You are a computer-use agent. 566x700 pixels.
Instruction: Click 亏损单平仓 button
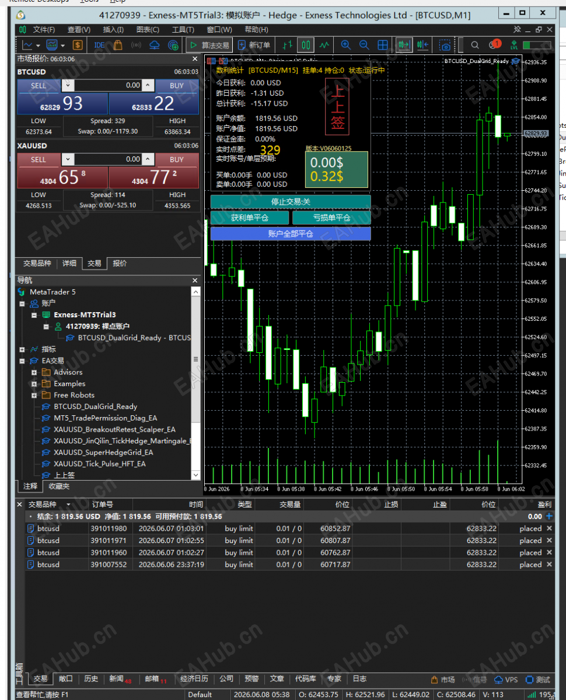(331, 218)
